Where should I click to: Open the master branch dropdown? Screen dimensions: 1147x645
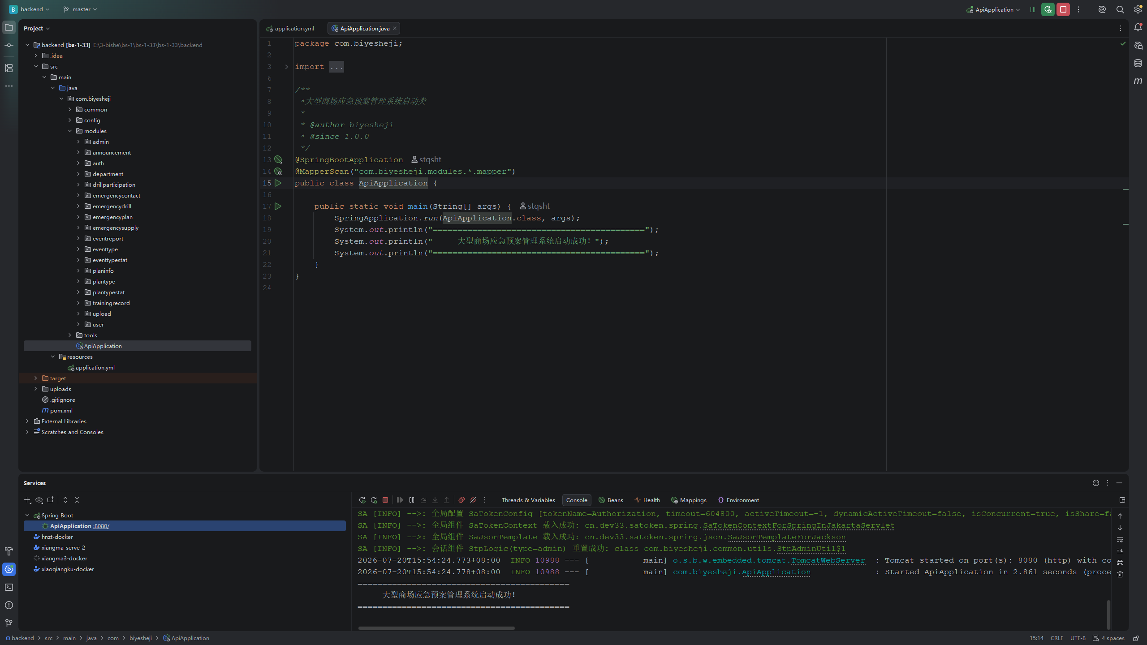(x=80, y=9)
